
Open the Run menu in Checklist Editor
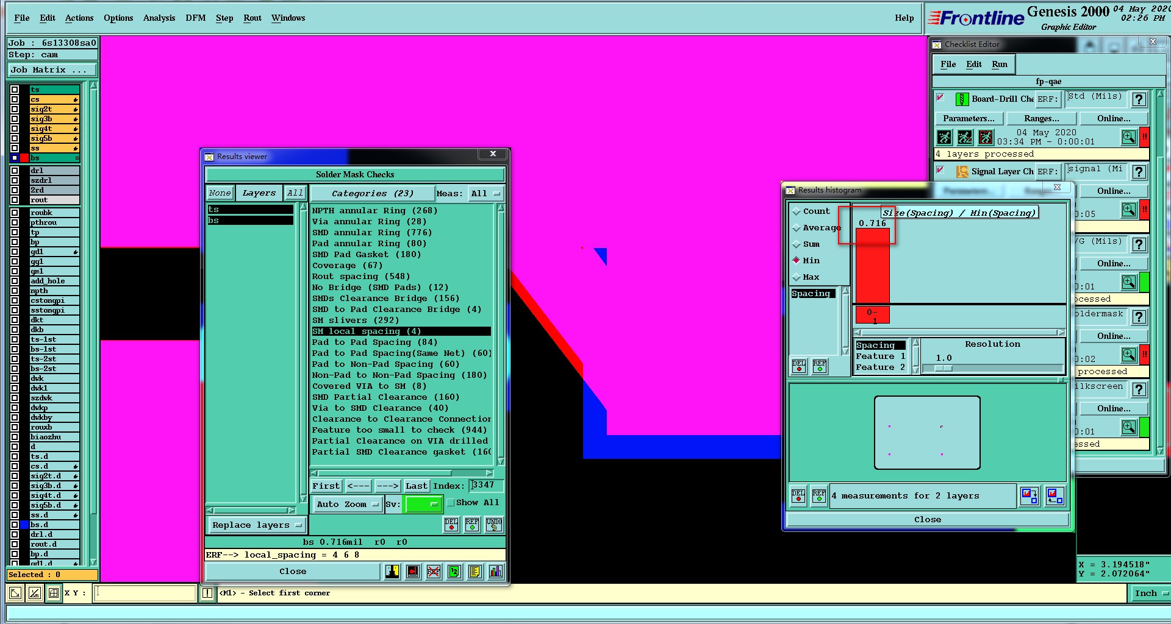click(x=1000, y=65)
